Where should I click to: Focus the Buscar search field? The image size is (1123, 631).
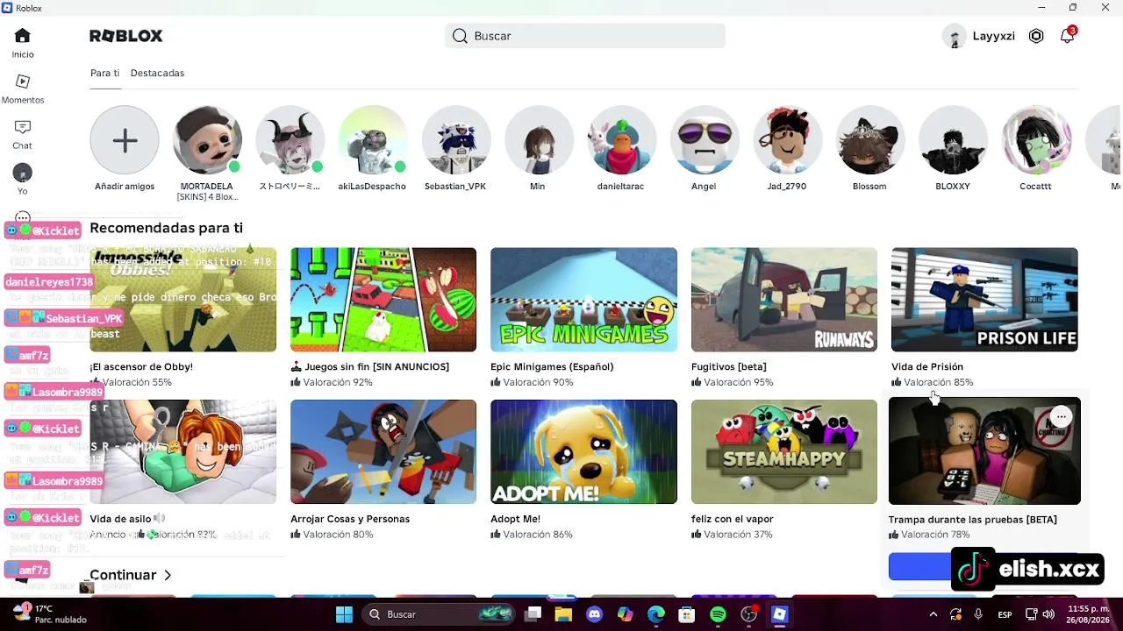pos(585,36)
